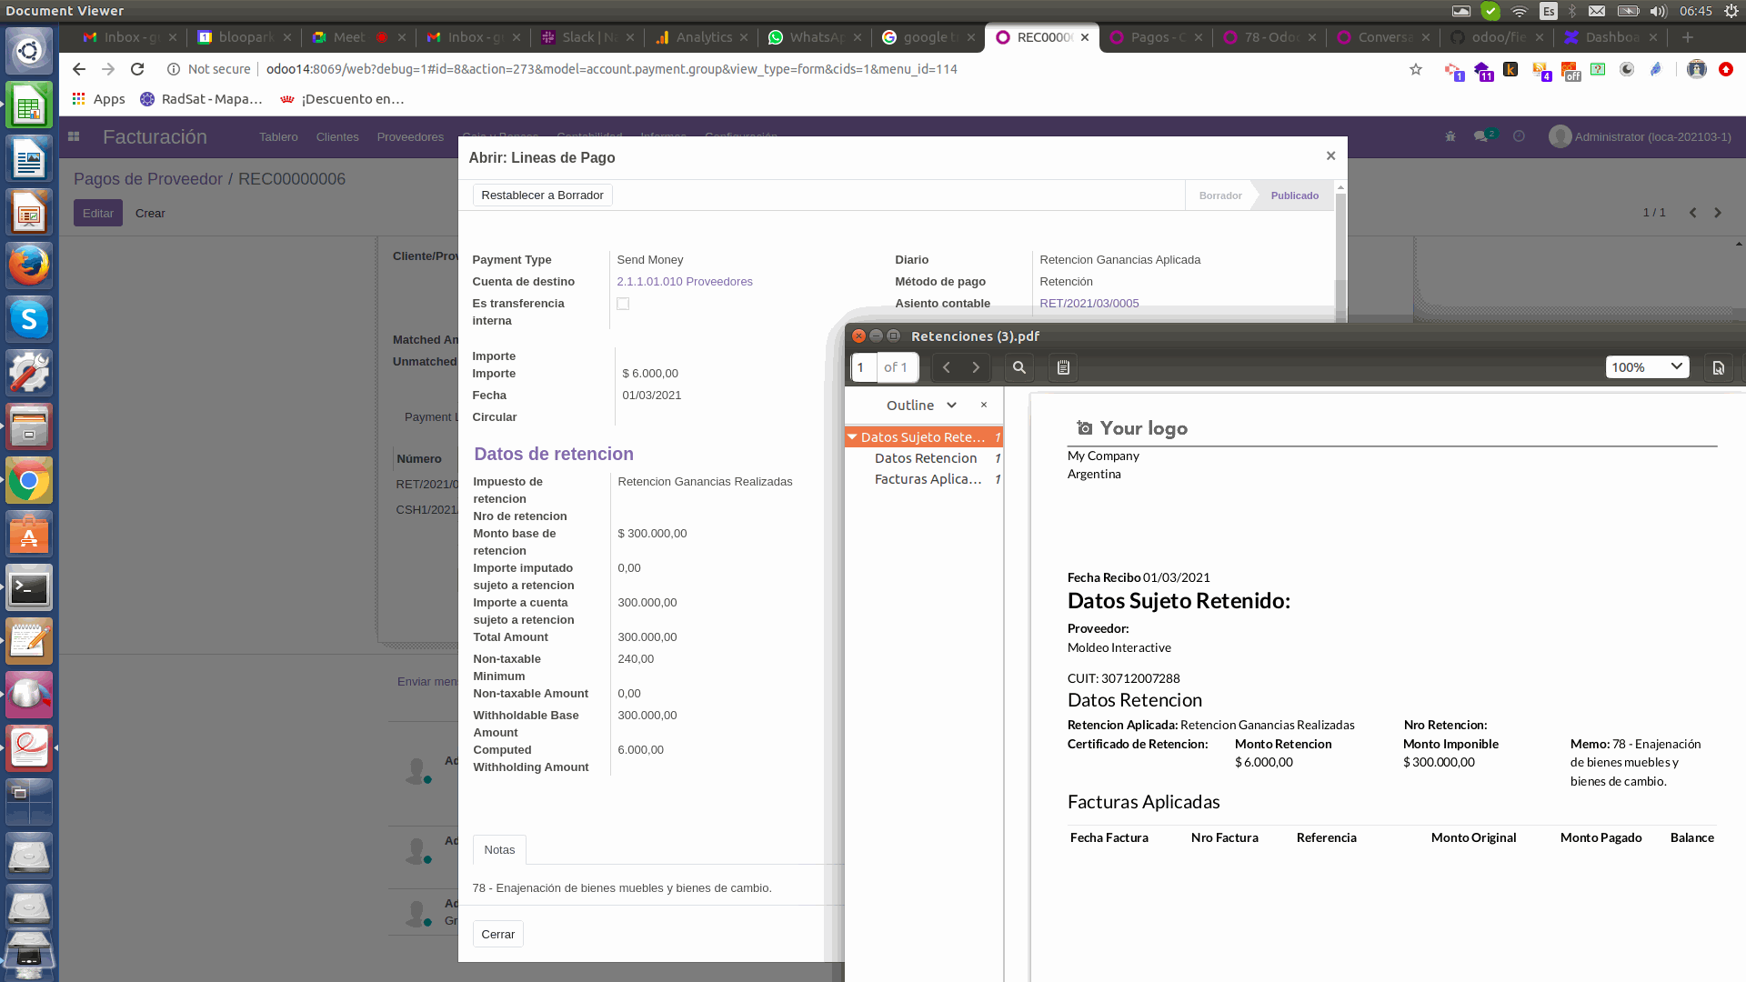Click Restablecer a Borrador button

tap(542, 195)
